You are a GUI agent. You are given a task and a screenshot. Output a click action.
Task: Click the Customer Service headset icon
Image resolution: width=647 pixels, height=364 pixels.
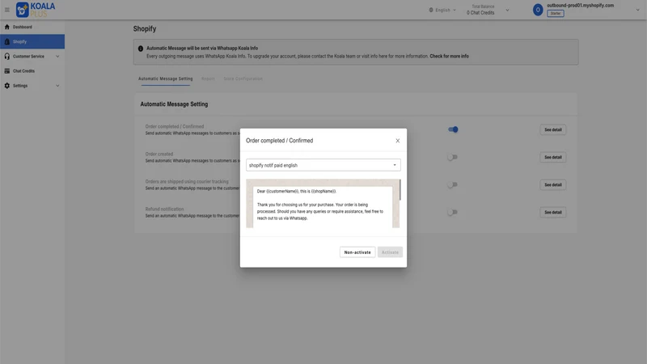[7, 56]
